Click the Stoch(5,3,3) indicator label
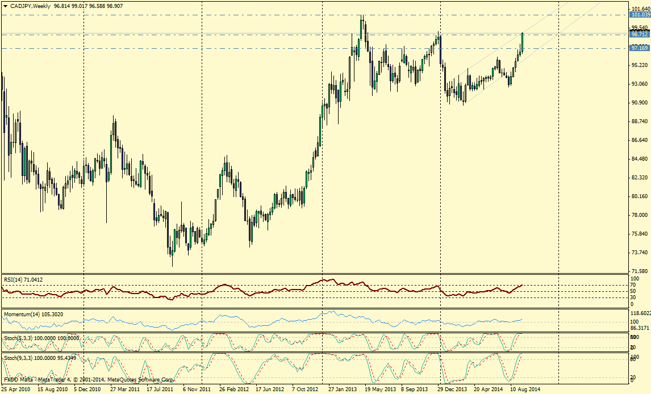The width and height of the screenshot is (651, 394). point(41,338)
